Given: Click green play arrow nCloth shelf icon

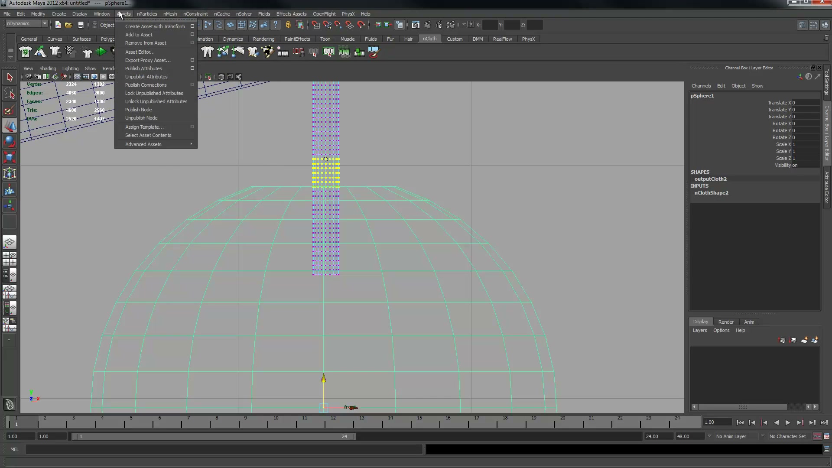Looking at the screenshot, I should tap(101, 52).
